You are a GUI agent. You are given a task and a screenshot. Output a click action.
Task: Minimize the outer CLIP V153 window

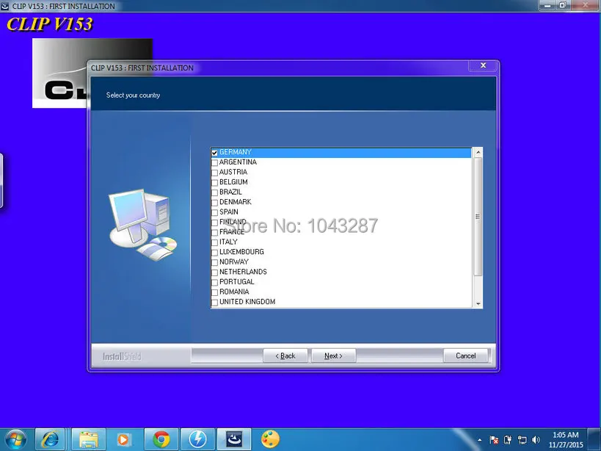pos(547,5)
